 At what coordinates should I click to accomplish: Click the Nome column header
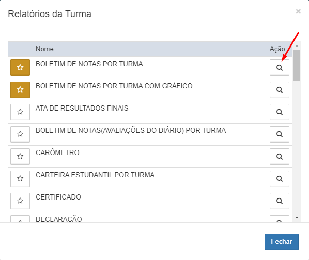coord(44,49)
